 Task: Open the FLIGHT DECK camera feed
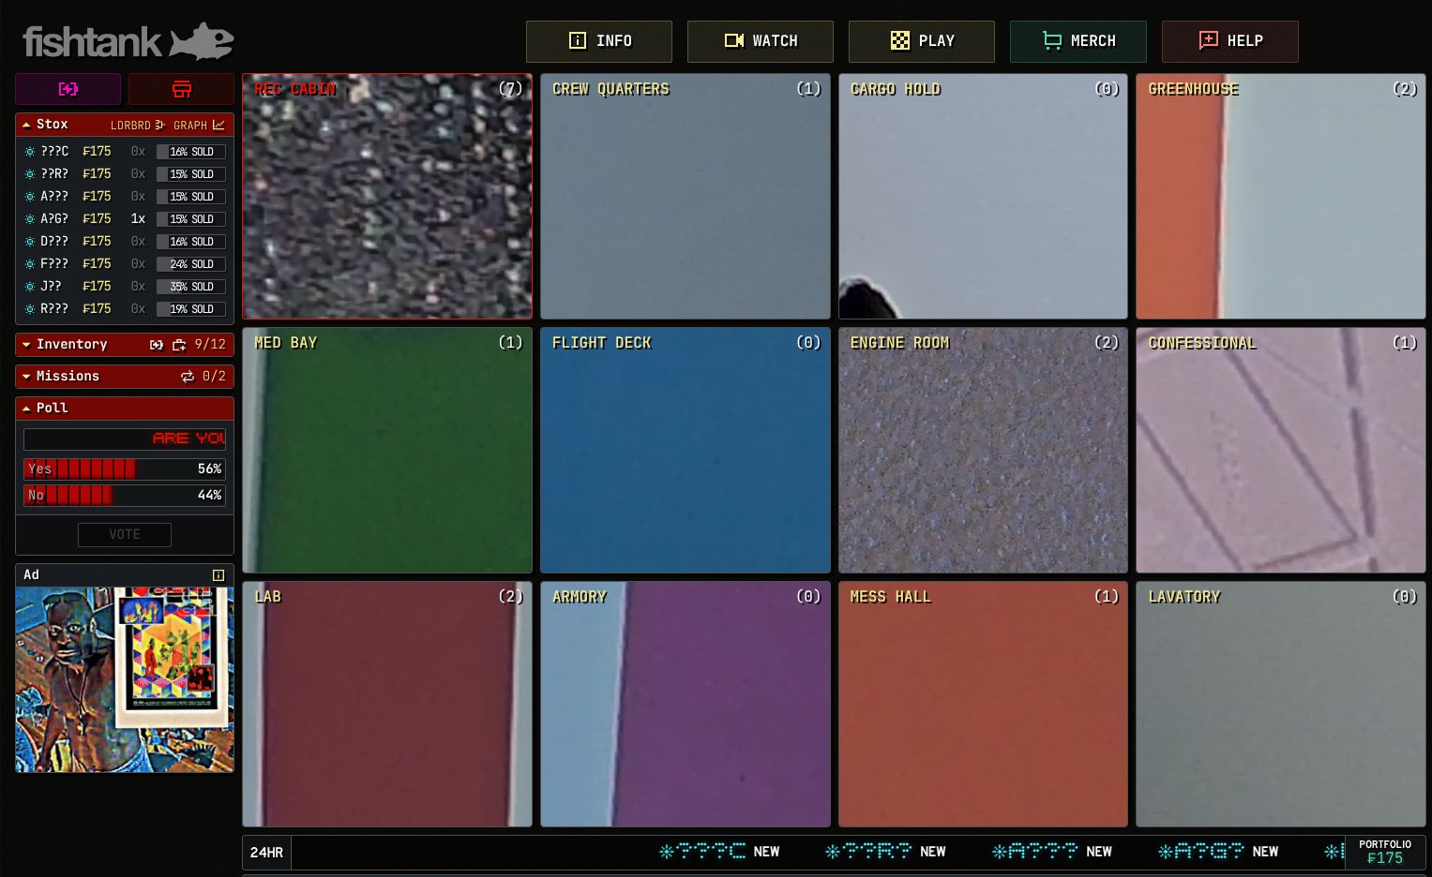(x=686, y=451)
